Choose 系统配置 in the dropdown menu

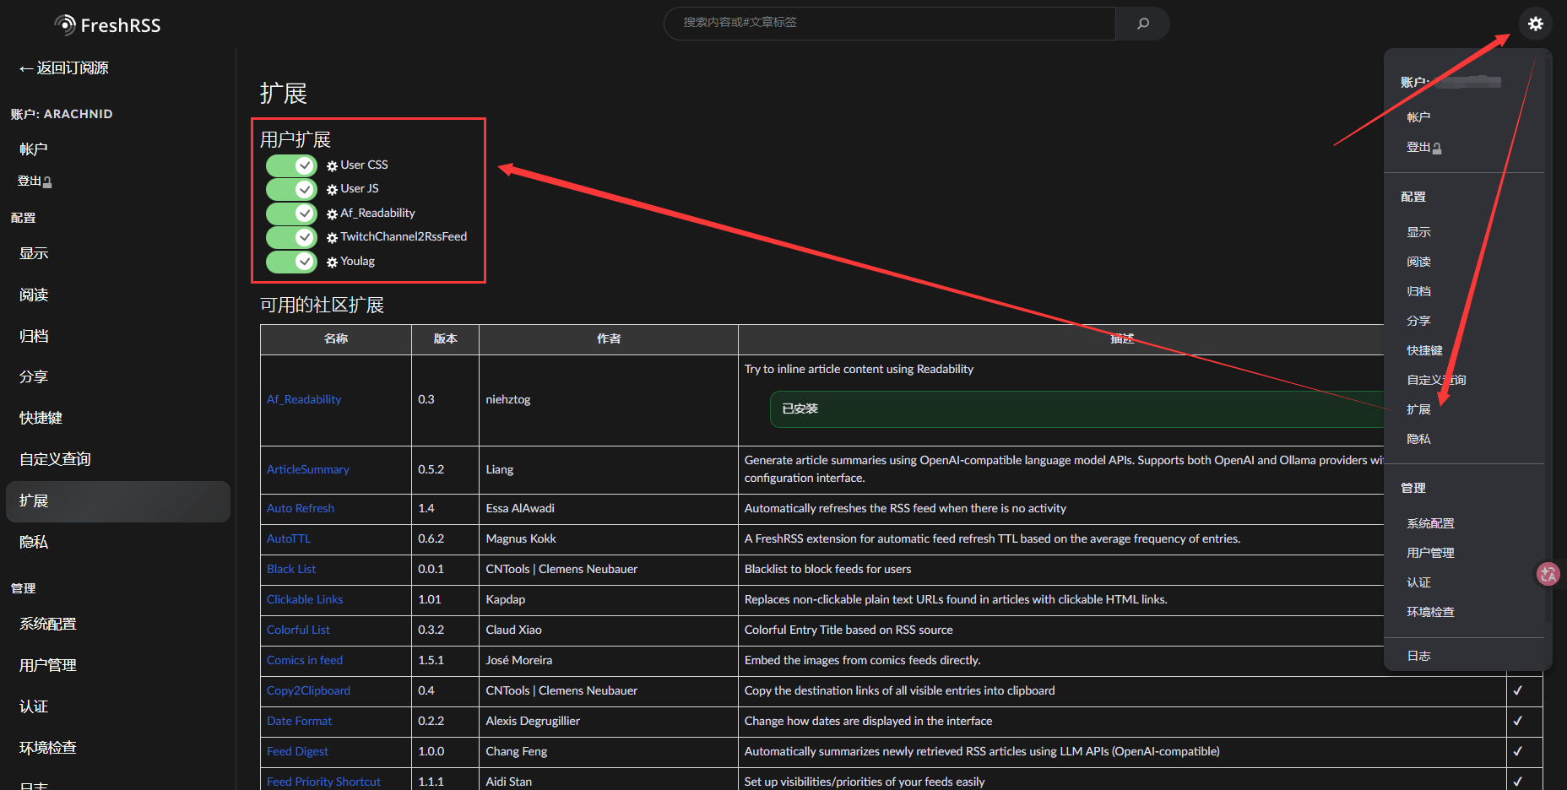point(1430,523)
